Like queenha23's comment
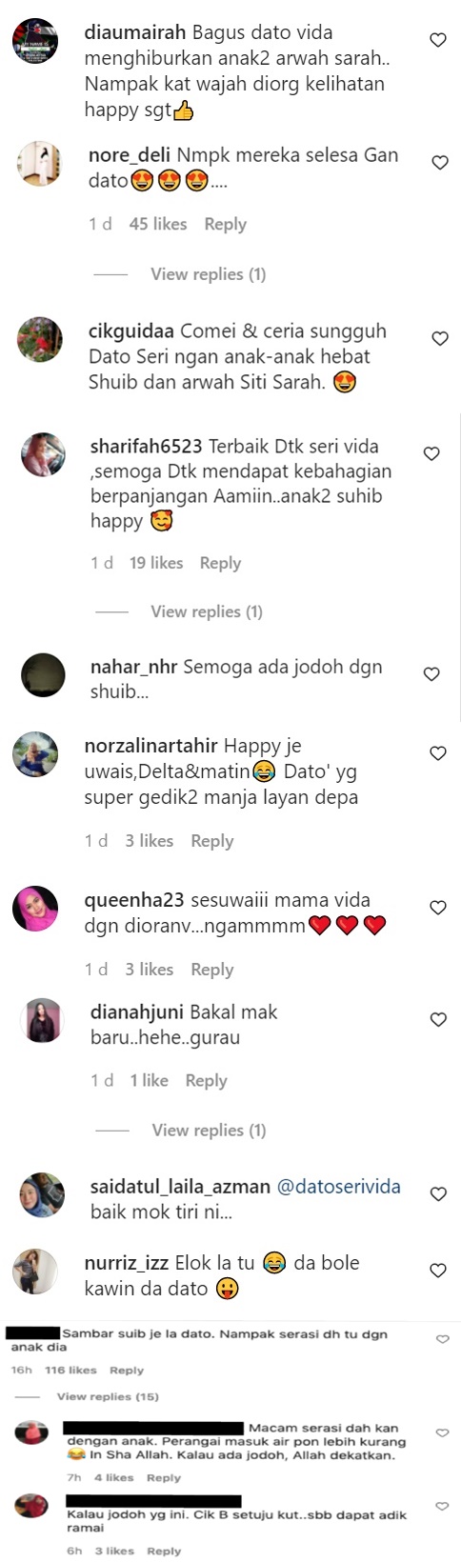Image resolution: width=461 pixels, height=1562 pixels. [438, 908]
